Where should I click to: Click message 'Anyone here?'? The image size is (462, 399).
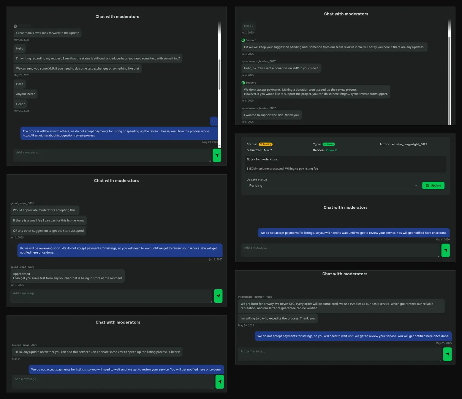point(26,94)
